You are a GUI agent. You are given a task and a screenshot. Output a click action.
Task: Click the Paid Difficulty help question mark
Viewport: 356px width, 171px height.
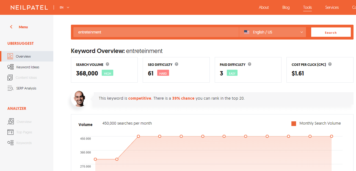pos(250,64)
